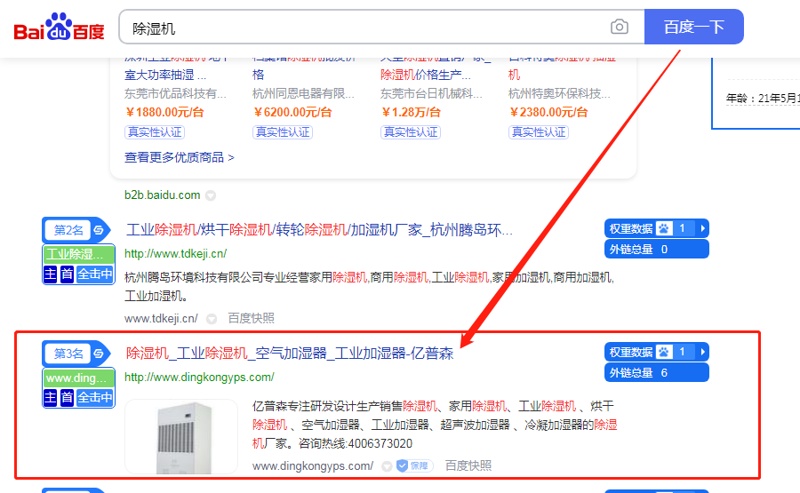
Task: Expand arrow on dingkongyps 权重数据 bar
Action: pyautogui.click(x=702, y=352)
